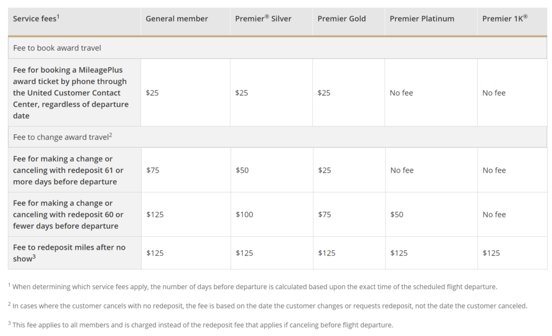Click the "Fee to redeposit miles after no show" label

click(x=69, y=253)
